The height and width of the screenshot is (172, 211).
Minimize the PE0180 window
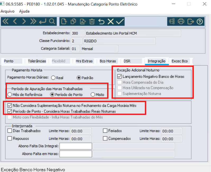click(174, 4)
